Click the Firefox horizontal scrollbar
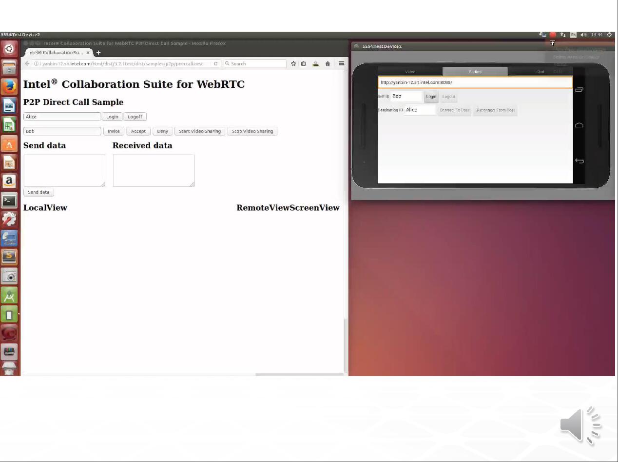 (x=299, y=374)
